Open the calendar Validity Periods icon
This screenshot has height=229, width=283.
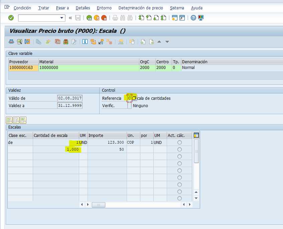click(57, 42)
